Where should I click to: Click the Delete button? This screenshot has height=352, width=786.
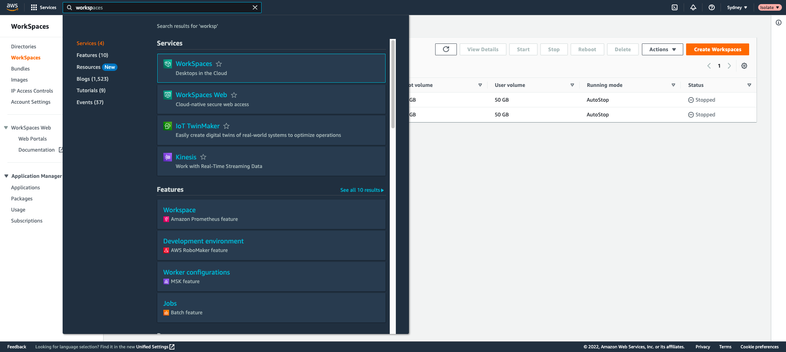coord(623,50)
